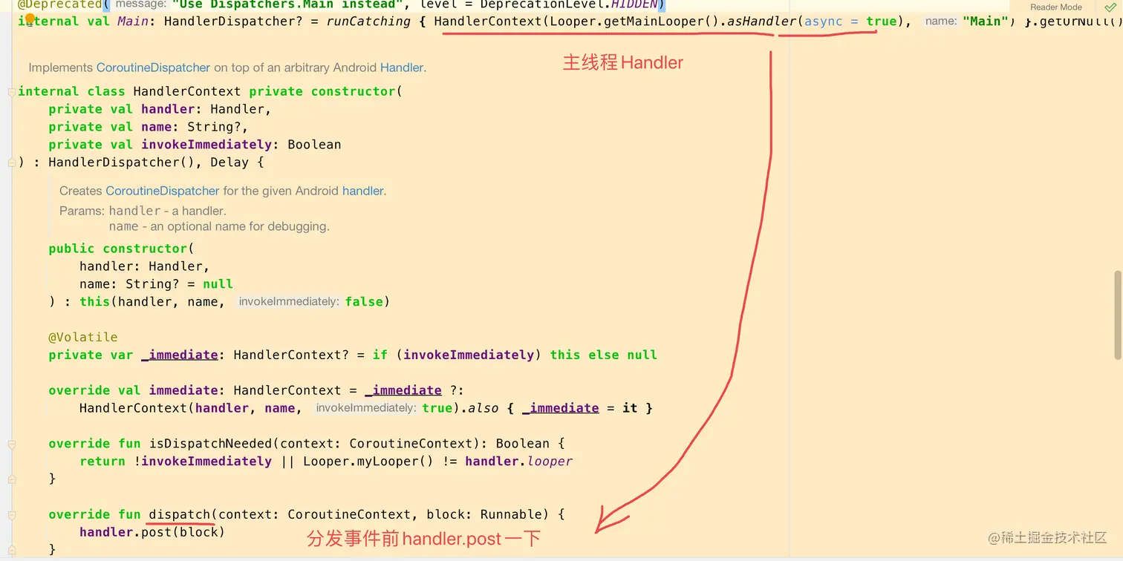Image resolution: width=1123 pixels, height=561 pixels.
Task: Collapse the HandlerContext class fold marker
Action: tap(11, 91)
